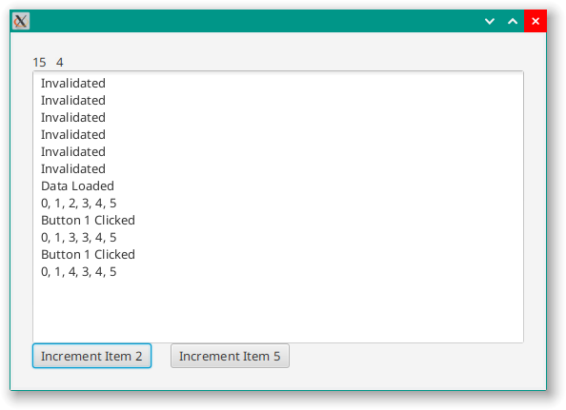Open the X11 window icon menu
The width and height of the screenshot is (566, 410).
(21, 21)
